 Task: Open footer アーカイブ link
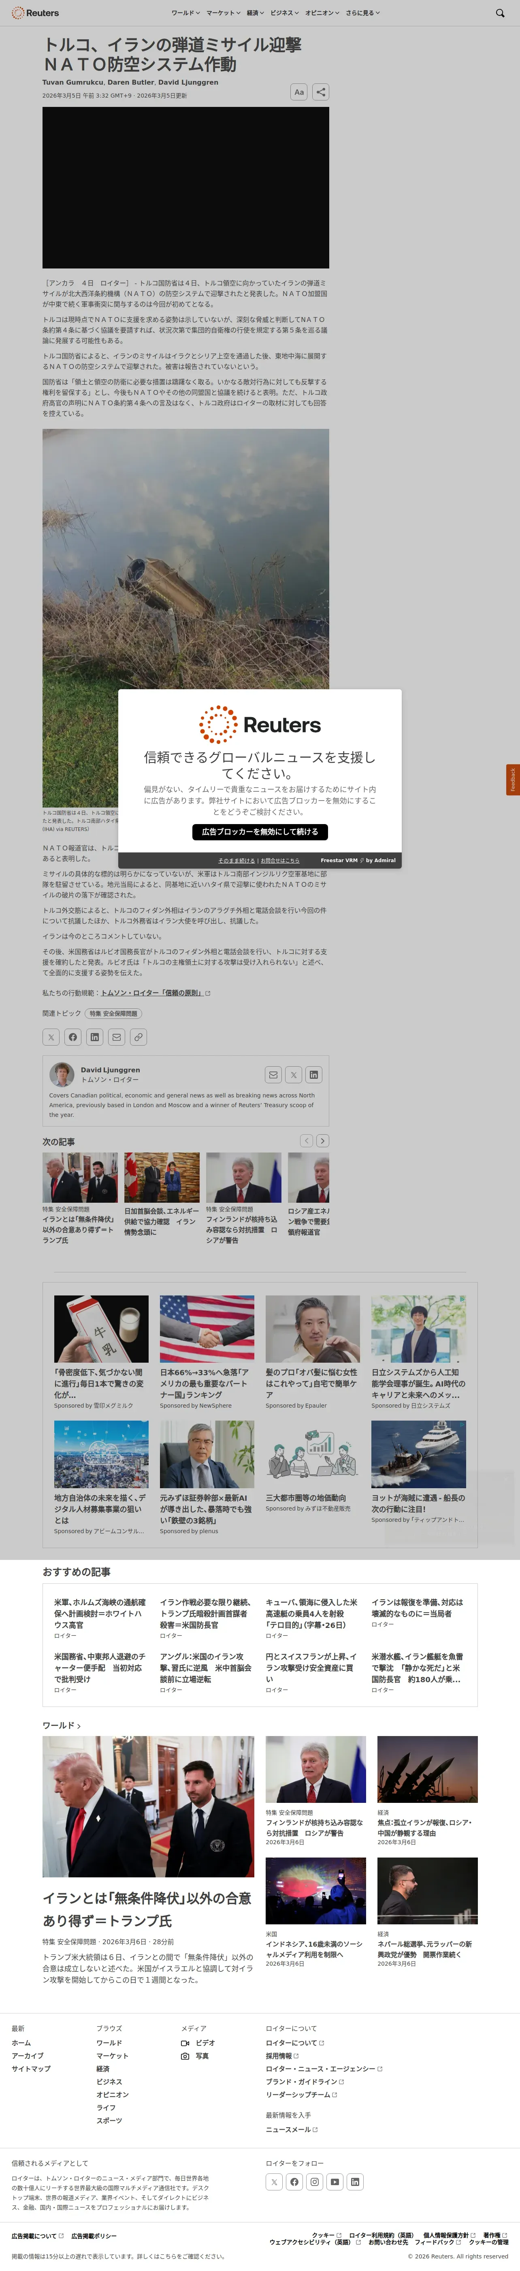pyautogui.click(x=27, y=2056)
